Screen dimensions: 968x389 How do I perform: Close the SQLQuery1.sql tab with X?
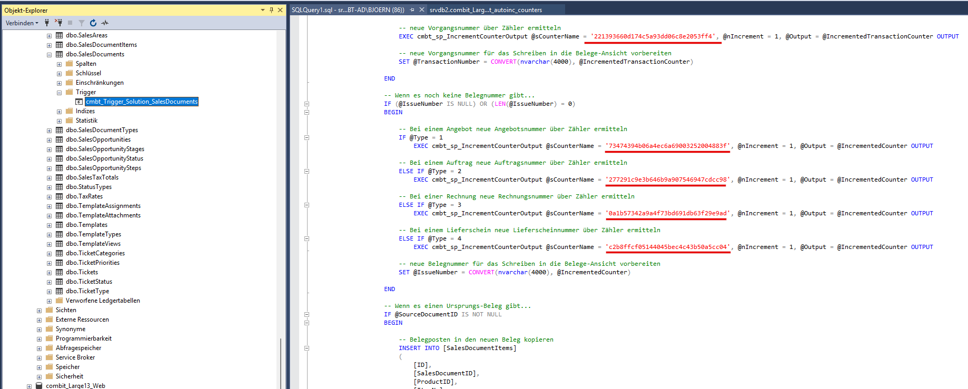422,9
